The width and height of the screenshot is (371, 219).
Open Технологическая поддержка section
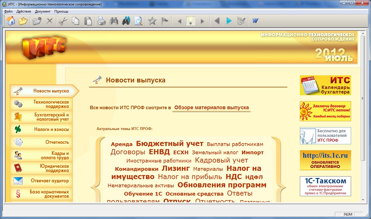(41, 104)
